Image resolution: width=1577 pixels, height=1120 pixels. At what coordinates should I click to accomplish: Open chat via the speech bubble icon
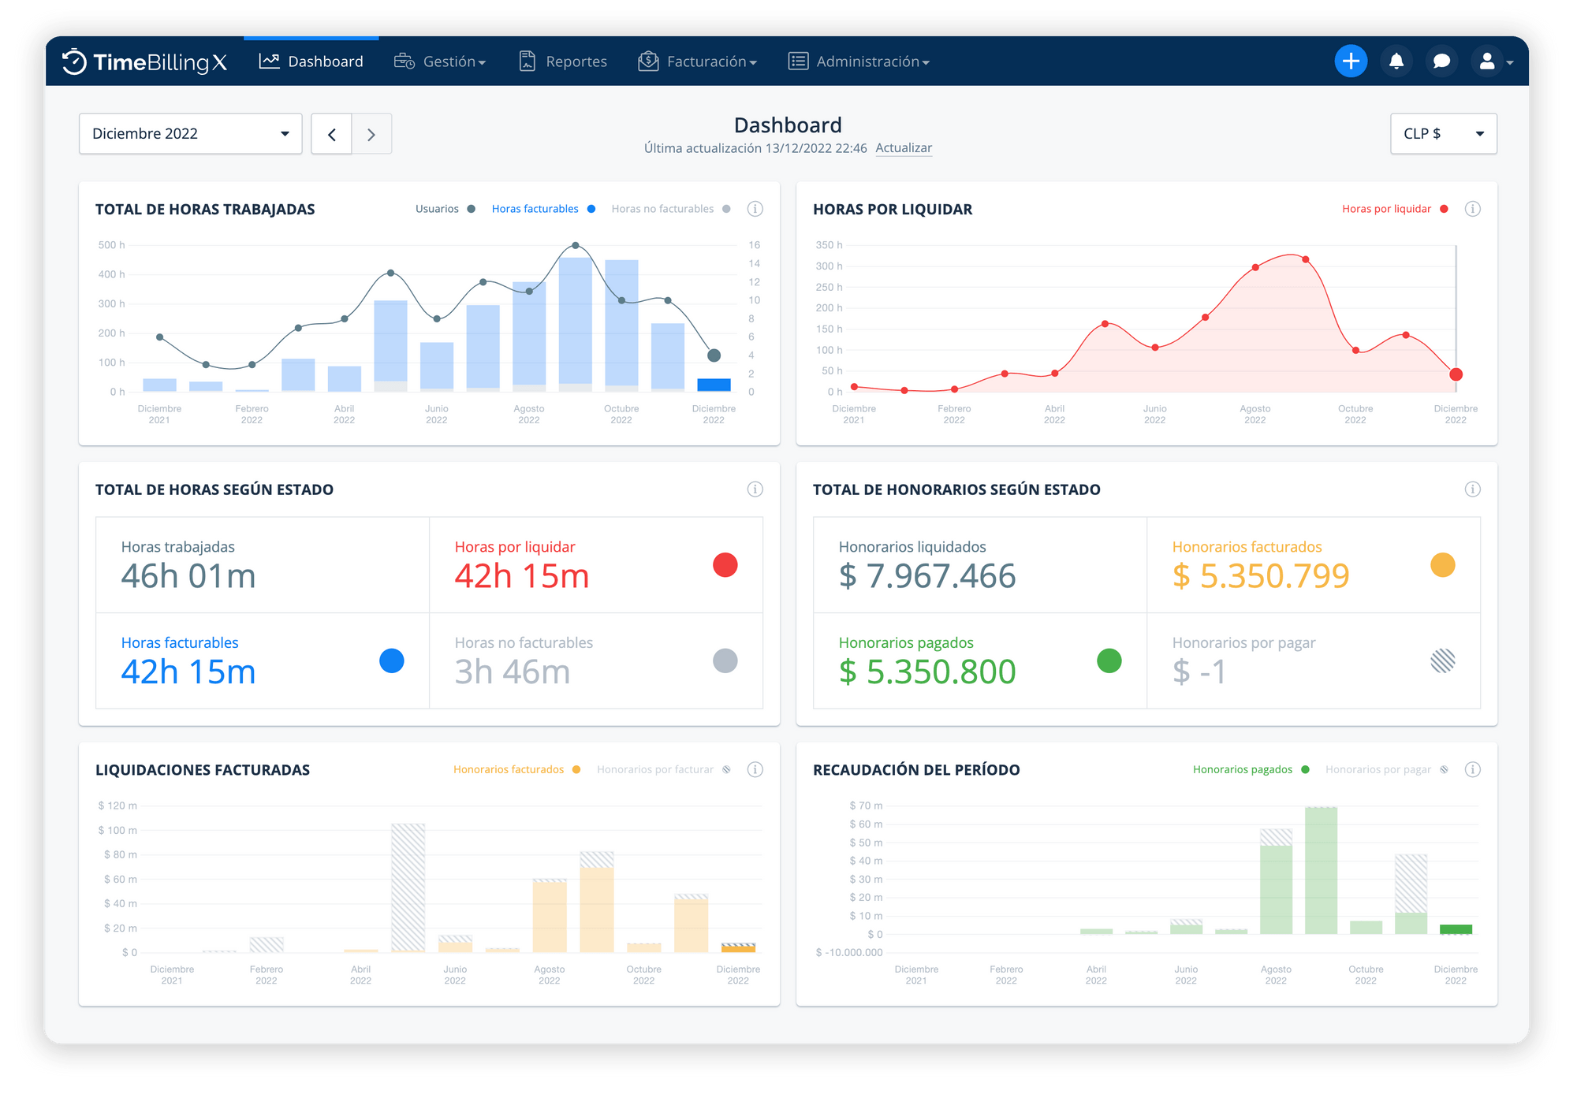pyautogui.click(x=1441, y=60)
